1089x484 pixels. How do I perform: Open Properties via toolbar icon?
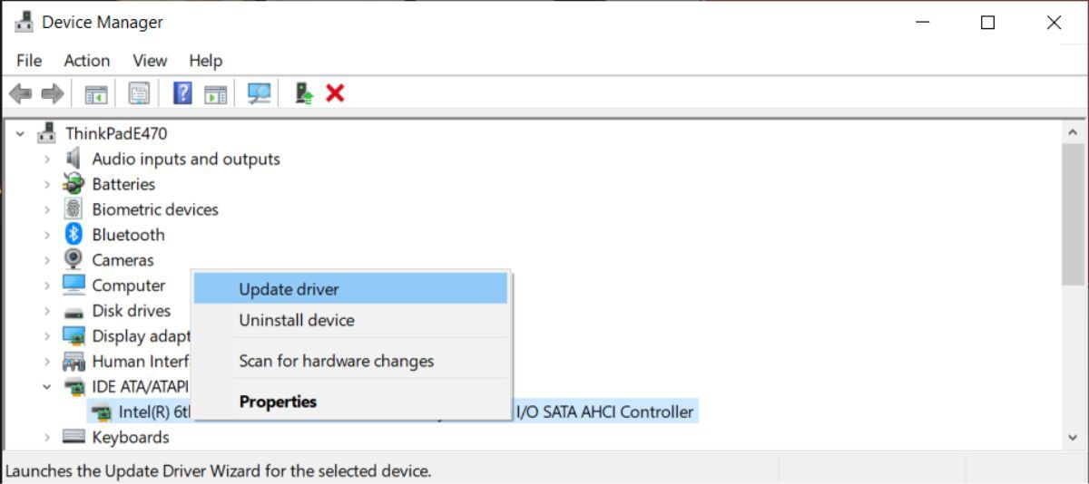click(139, 93)
